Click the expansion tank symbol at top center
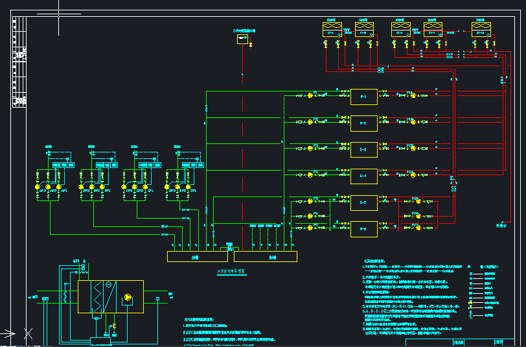The image size is (526, 347). point(242,40)
